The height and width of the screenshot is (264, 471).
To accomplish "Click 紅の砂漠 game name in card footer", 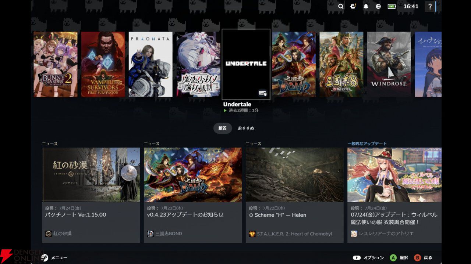I will coord(63,234).
